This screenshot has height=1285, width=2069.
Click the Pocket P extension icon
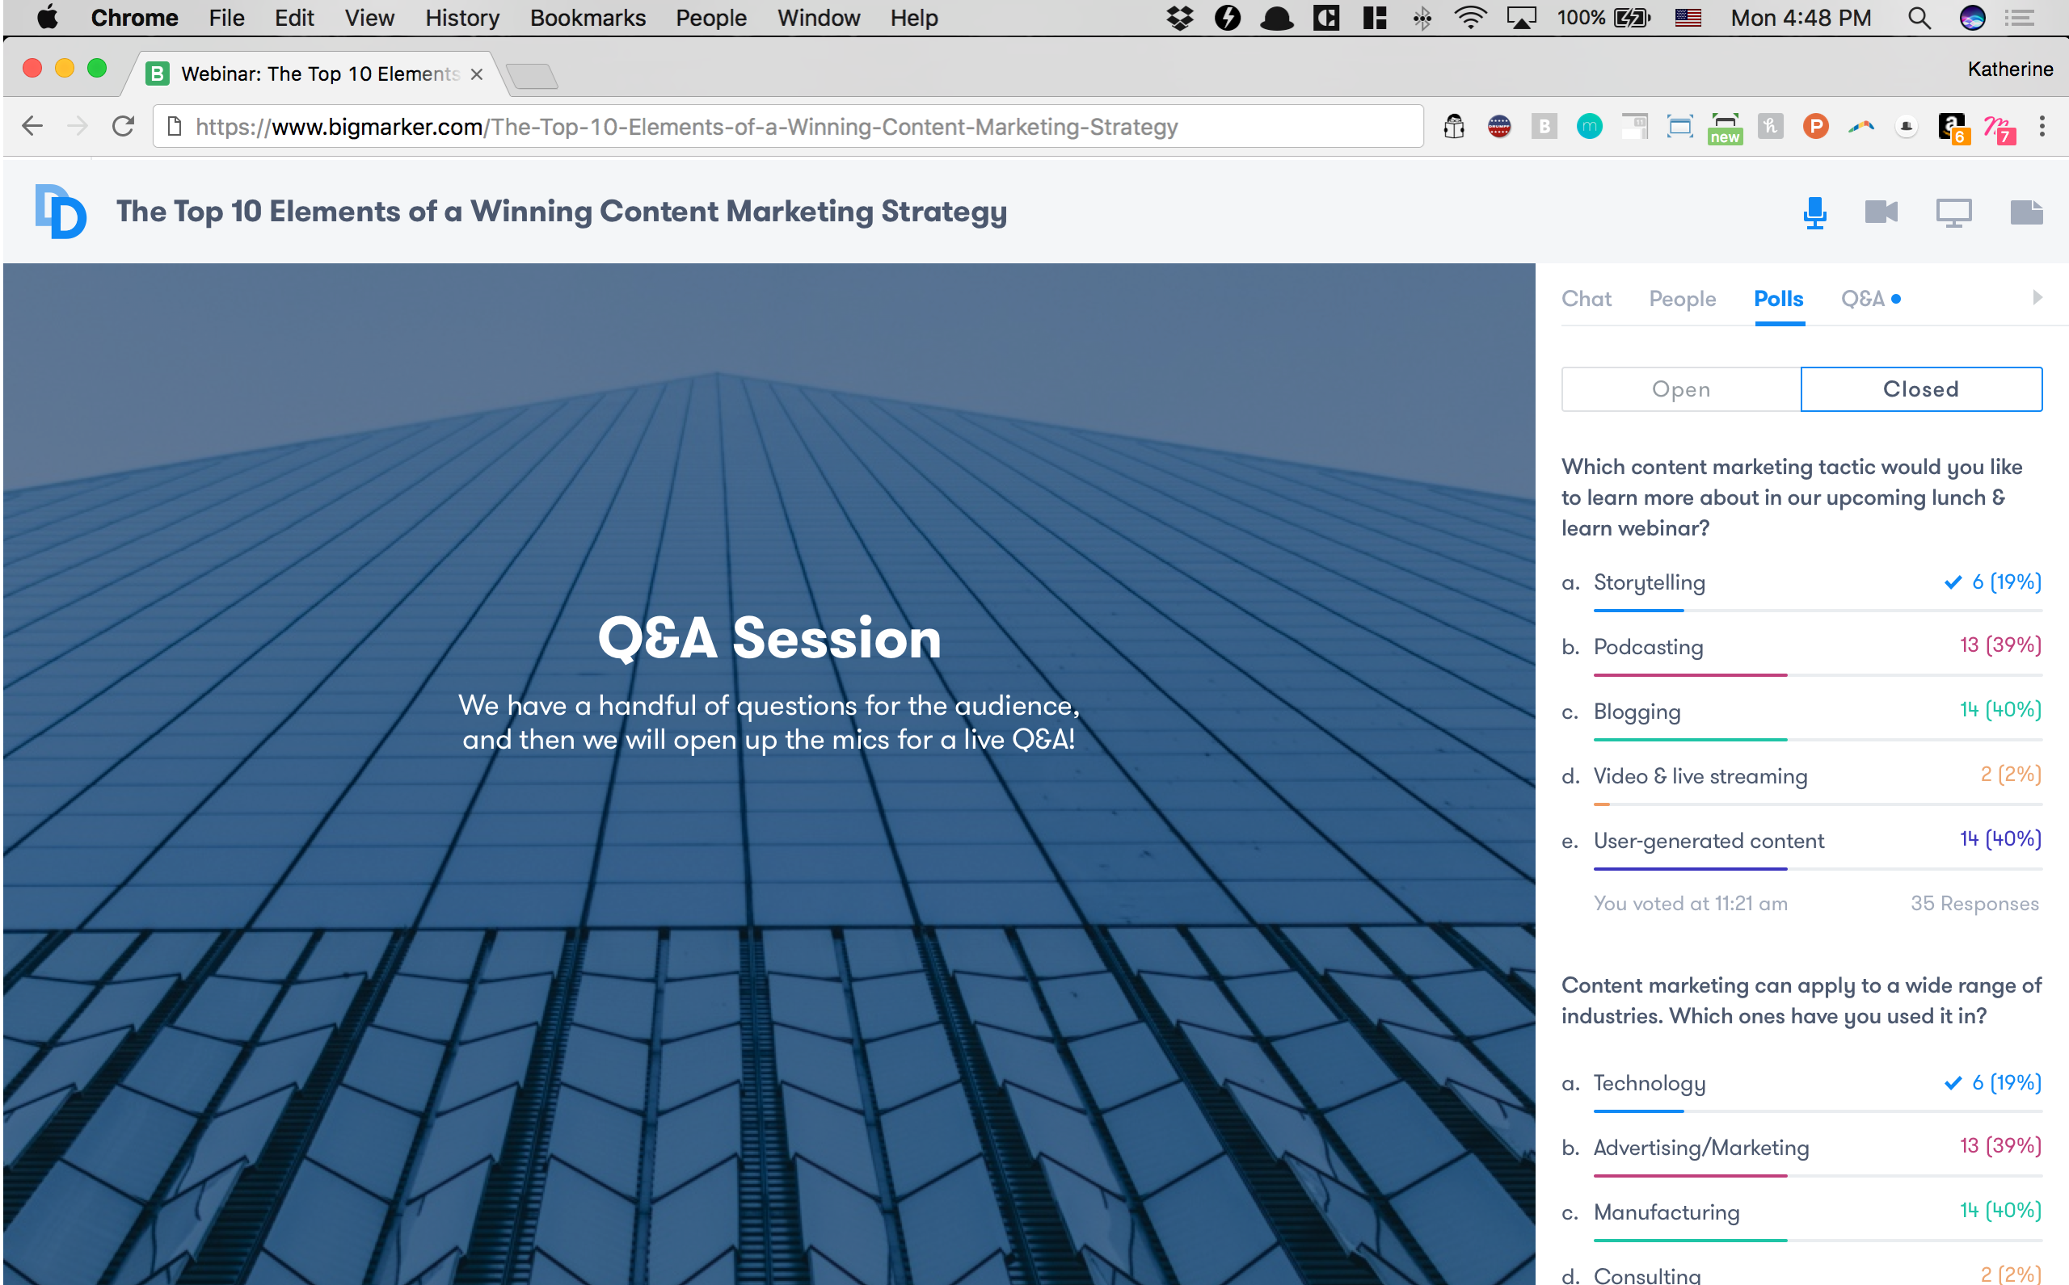[1814, 127]
